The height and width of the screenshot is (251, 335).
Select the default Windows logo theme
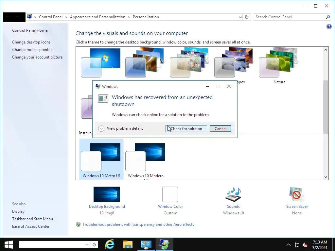101,63
